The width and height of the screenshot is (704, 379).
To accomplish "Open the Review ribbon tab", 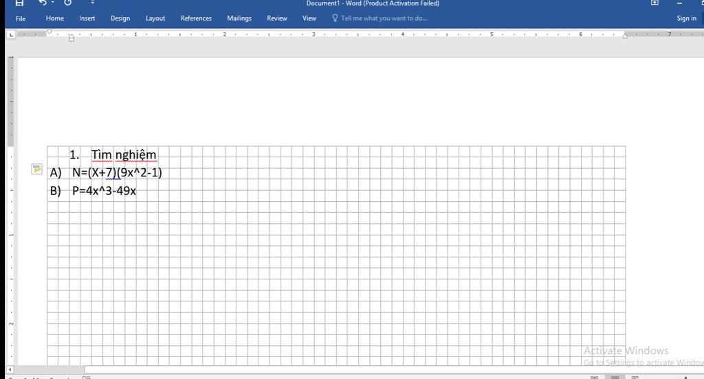I will 277,19.
